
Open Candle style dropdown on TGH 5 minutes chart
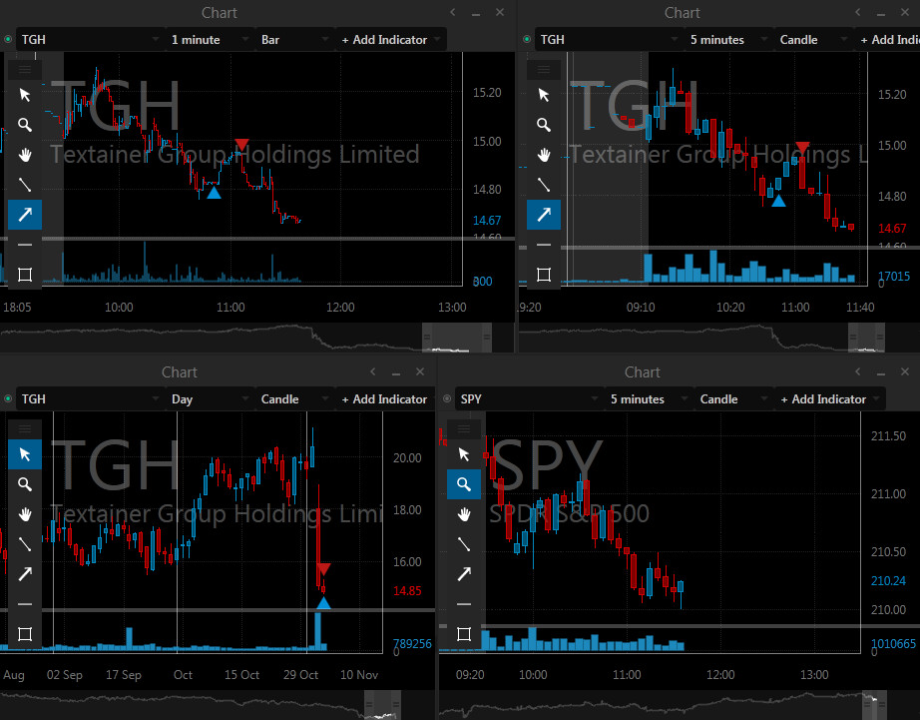814,39
